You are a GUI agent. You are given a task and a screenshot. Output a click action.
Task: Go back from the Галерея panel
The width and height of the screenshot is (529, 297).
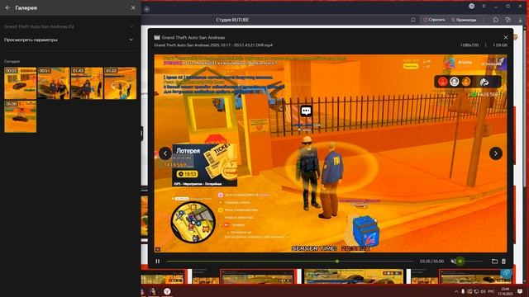point(7,7)
